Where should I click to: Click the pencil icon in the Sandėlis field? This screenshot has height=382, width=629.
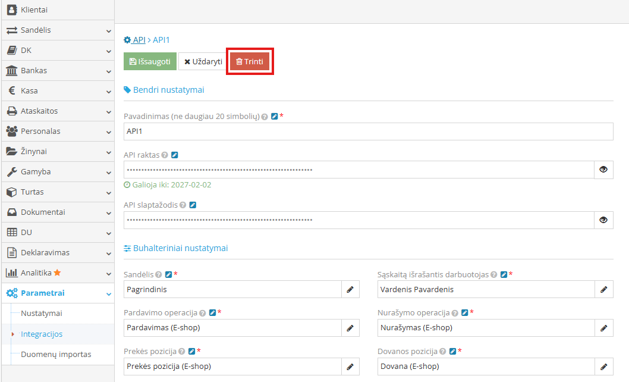[x=350, y=289]
